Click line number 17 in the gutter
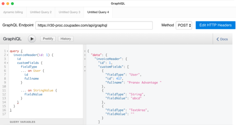 (4, 114)
